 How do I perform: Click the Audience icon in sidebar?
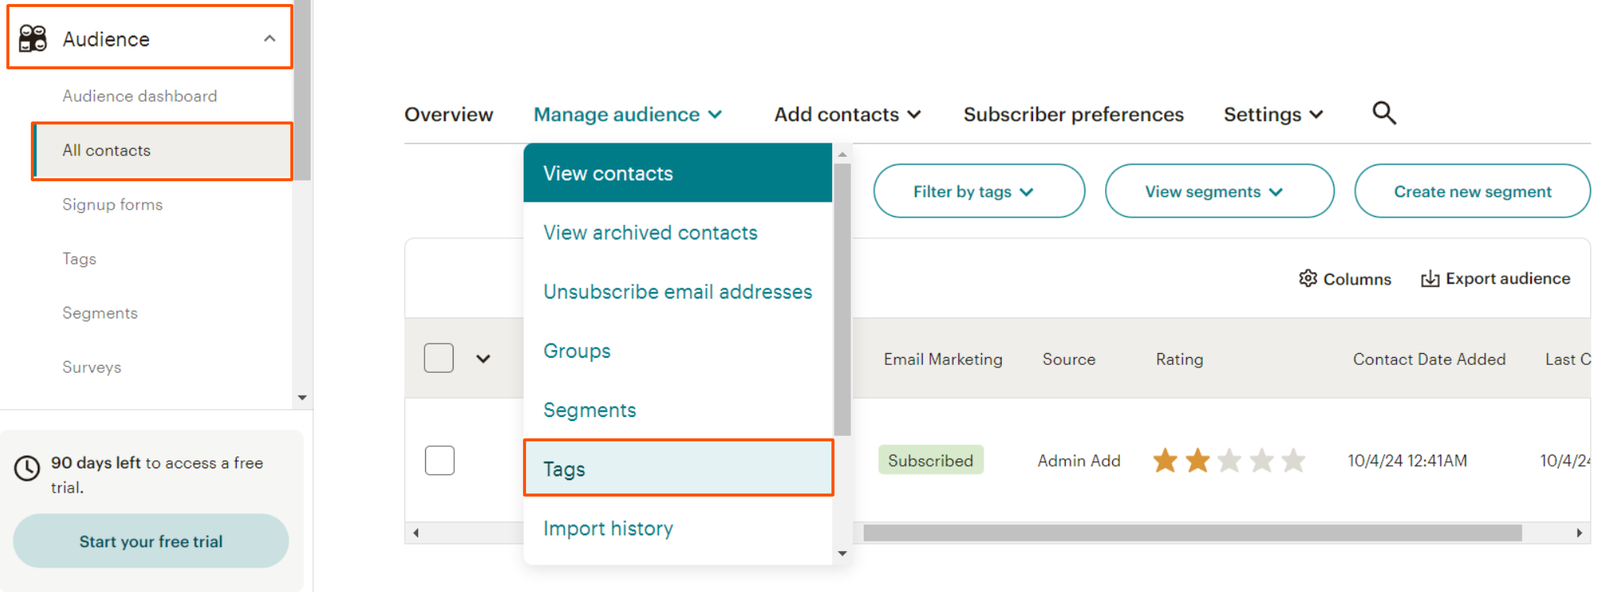(33, 39)
